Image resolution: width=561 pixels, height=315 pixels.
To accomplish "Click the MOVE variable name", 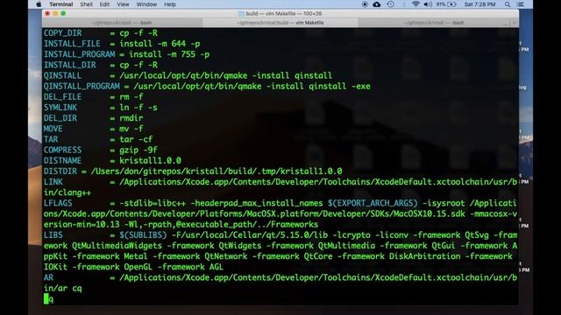I will (53, 129).
